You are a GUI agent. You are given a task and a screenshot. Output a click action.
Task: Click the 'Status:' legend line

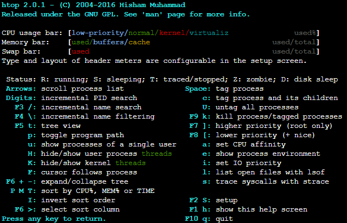tap(172, 80)
